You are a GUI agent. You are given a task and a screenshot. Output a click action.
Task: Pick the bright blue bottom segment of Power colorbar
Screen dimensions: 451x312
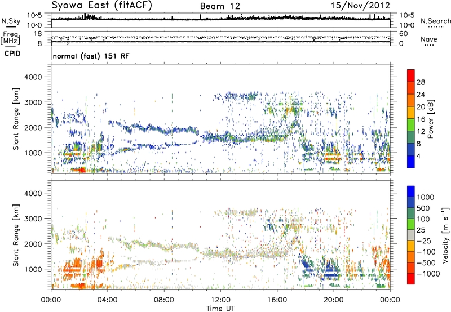[411, 162]
